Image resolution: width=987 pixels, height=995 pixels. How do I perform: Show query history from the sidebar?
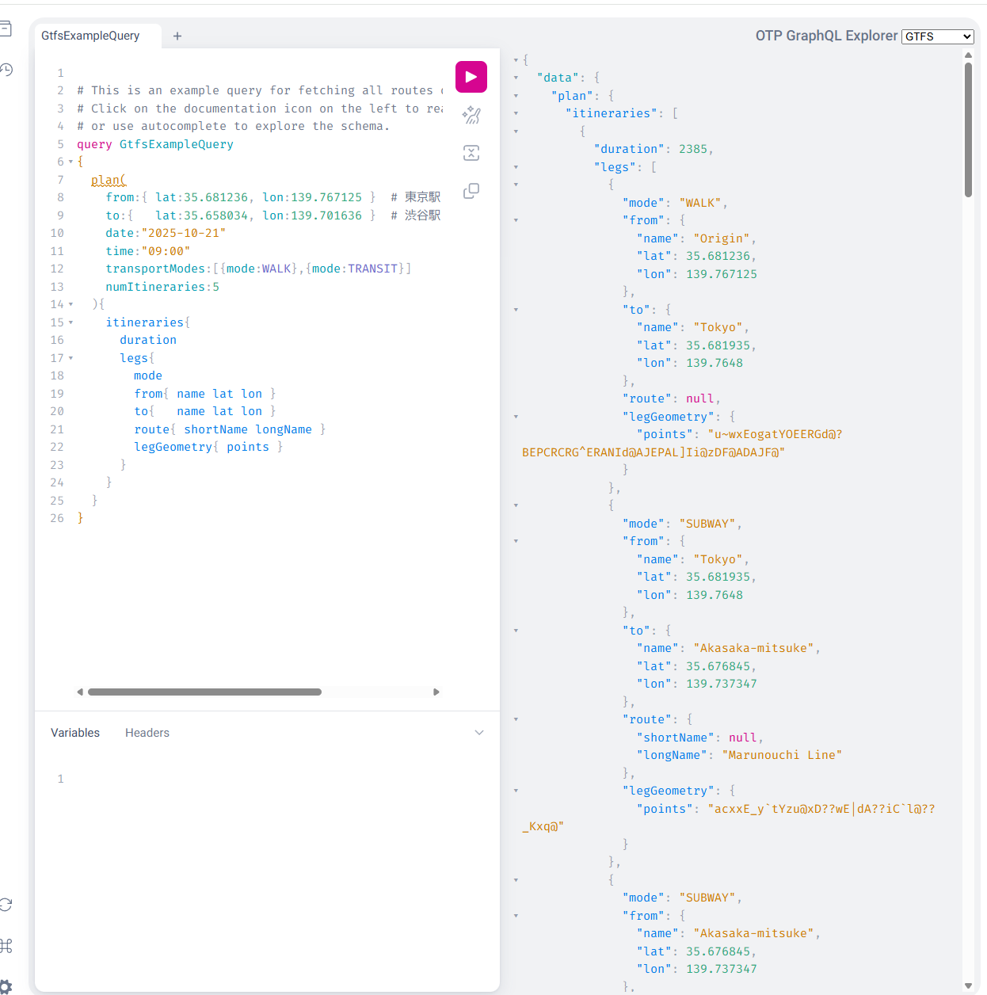coord(5,70)
